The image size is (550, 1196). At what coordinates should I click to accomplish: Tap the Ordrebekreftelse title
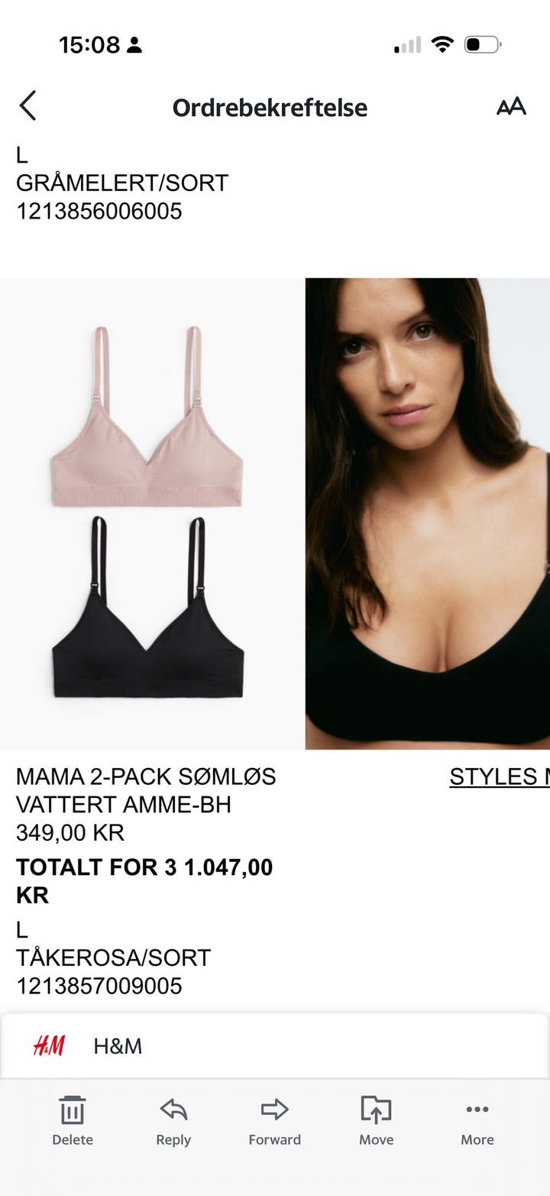(270, 108)
